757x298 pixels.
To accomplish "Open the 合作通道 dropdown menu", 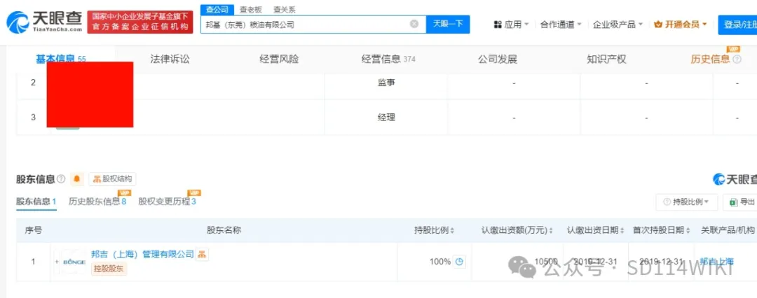I will [x=561, y=24].
